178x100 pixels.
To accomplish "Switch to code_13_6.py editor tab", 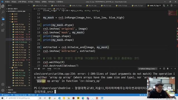I will (x=121, y=6).
